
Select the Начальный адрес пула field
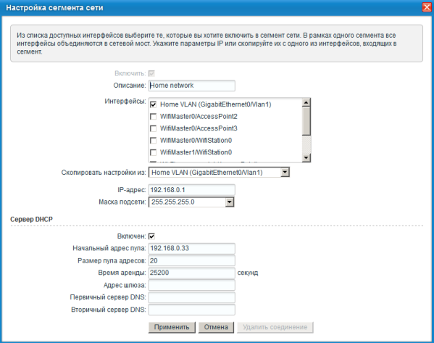pos(192,249)
